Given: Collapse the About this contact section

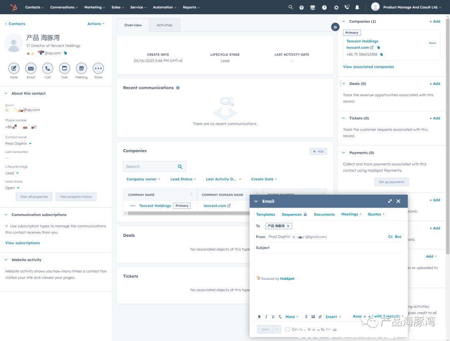Looking at the screenshot, I should (6, 93).
